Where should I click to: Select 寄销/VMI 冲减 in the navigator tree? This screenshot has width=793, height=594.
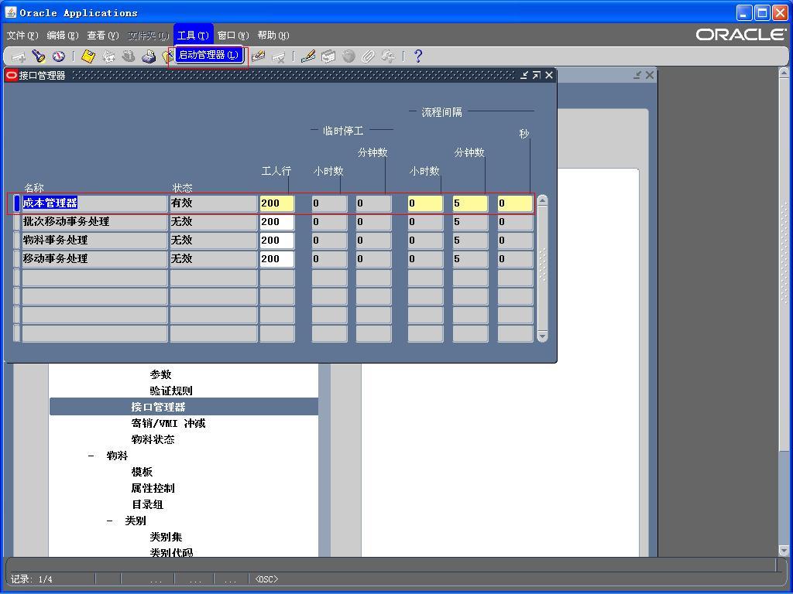point(168,423)
